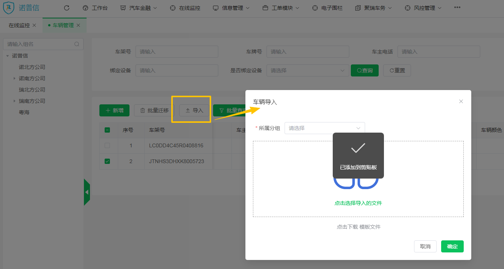
Task: Click the 车架号 input field
Action: [177, 52]
